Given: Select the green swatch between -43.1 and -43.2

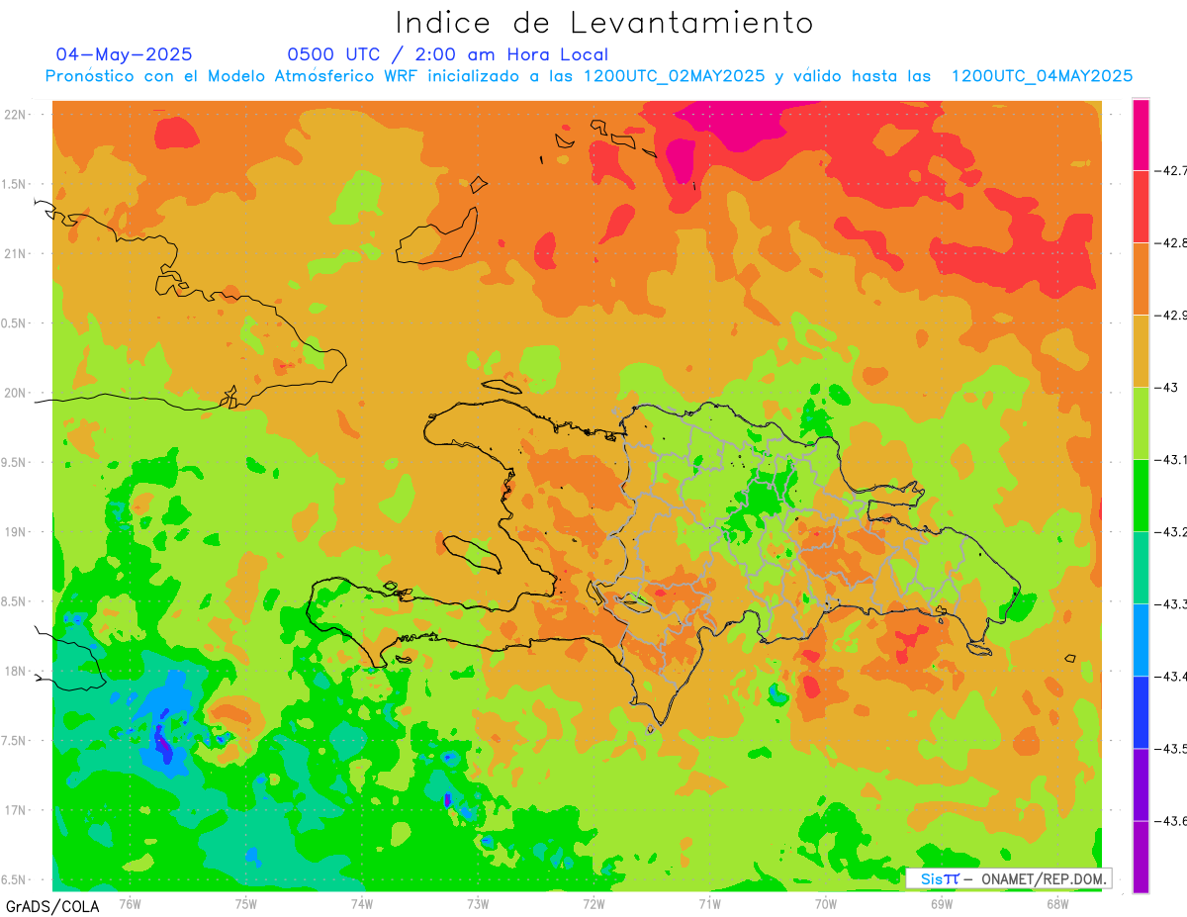Looking at the screenshot, I should click(x=1141, y=495).
